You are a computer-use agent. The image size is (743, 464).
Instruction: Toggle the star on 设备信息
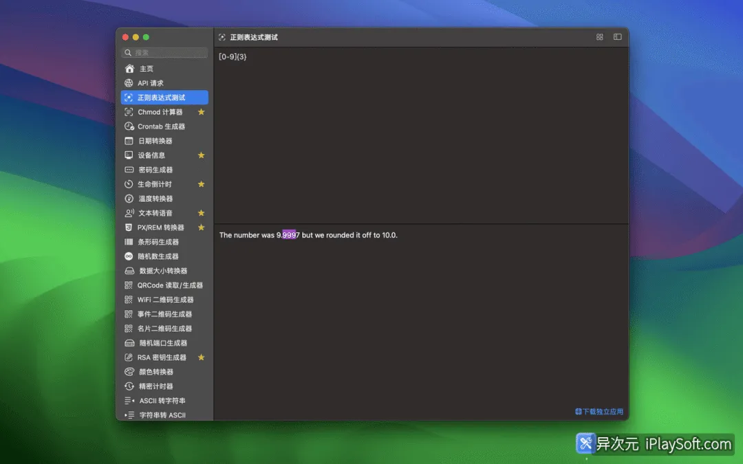(x=202, y=155)
